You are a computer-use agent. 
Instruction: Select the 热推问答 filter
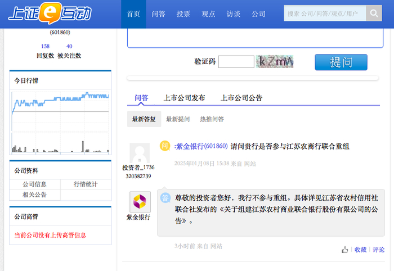click(212, 119)
